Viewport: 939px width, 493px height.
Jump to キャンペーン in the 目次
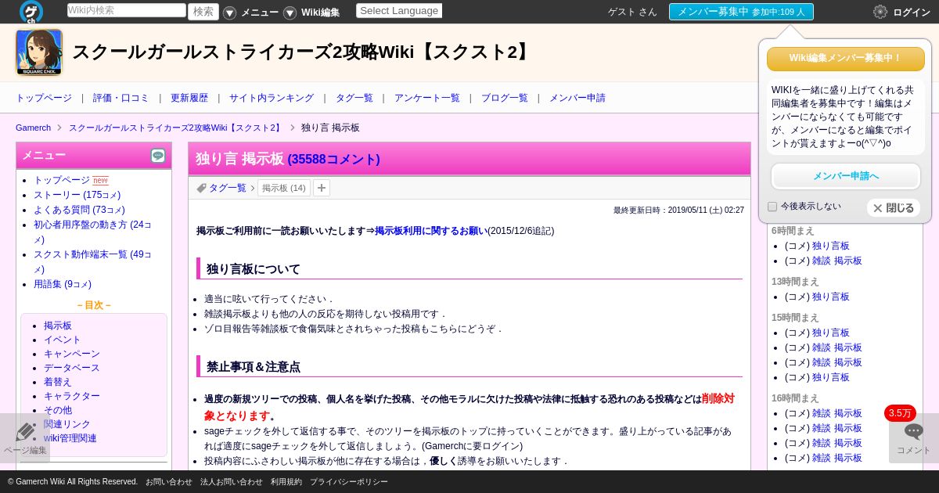[x=72, y=354]
